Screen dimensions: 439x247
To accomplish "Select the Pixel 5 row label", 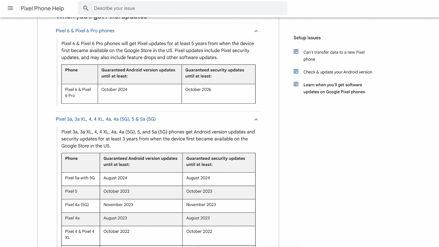I will click(x=81, y=193).
